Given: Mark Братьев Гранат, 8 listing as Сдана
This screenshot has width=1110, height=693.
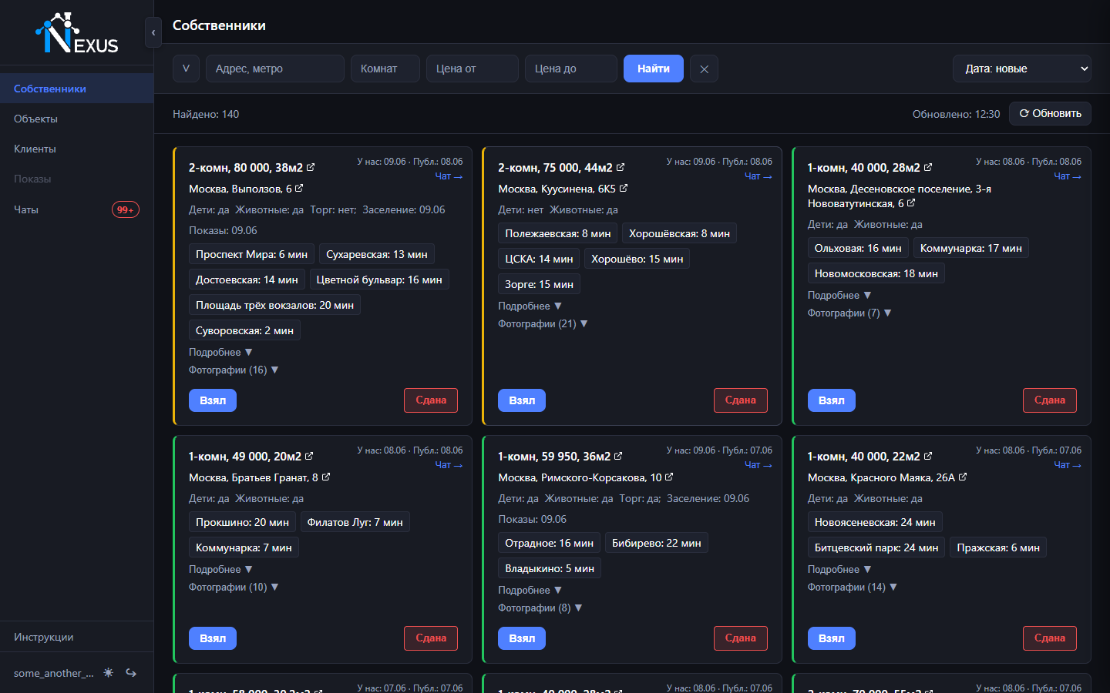Looking at the screenshot, I should (x=431, y=638).
